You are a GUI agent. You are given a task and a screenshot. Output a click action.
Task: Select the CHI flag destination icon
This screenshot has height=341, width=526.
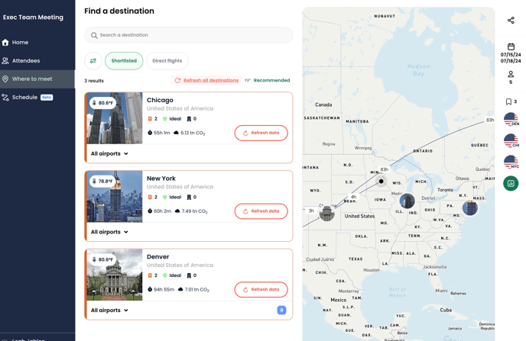pos(511,140)
